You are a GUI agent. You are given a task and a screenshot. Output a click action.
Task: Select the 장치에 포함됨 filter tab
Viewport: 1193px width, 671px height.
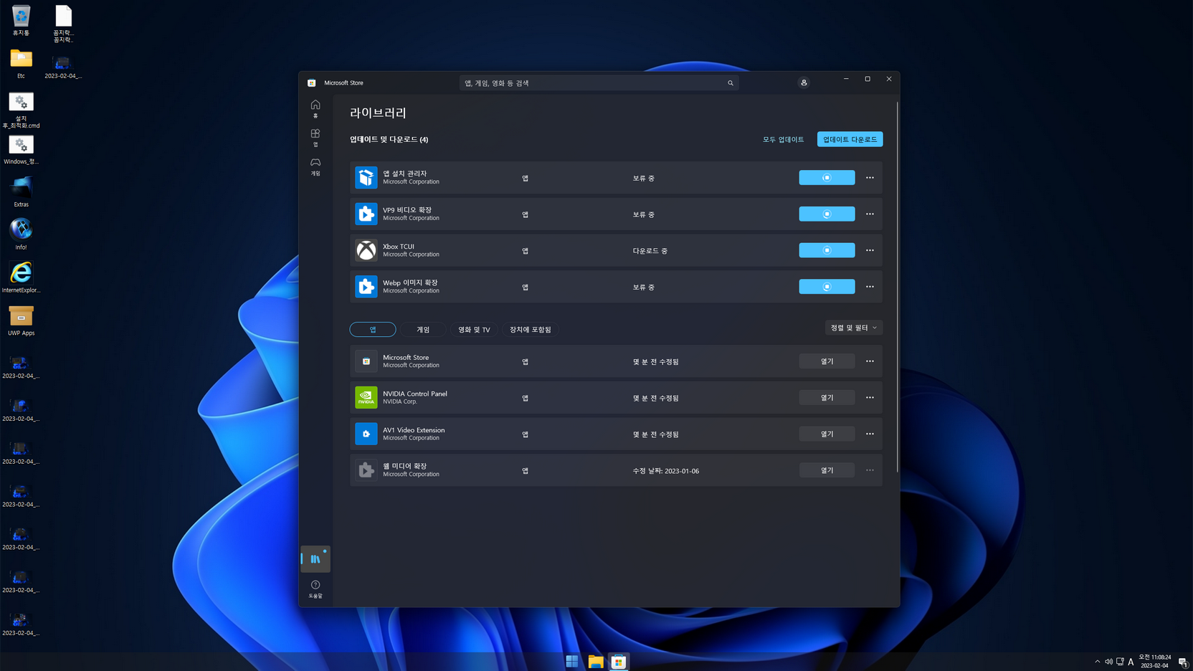(531, 329)
